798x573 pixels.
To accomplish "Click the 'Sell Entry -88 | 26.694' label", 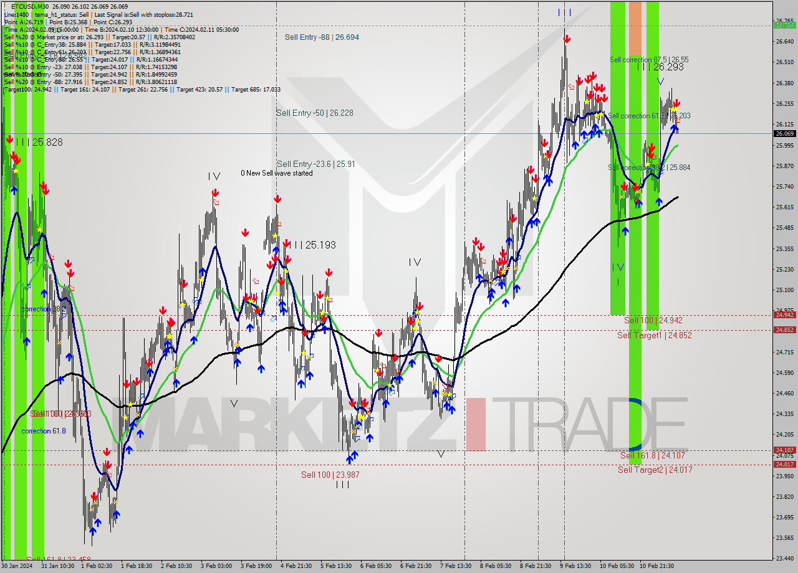I will coord(322,37).
